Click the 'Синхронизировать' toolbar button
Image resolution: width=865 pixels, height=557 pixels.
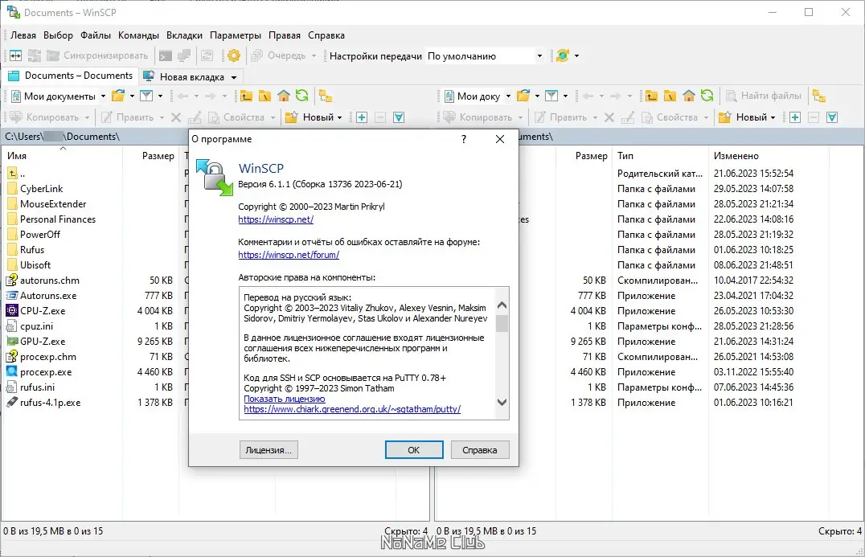pos(97,55)
